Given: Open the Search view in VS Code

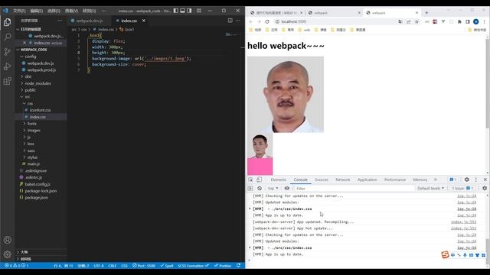Looking at the screenshot, I should [7, 37].
